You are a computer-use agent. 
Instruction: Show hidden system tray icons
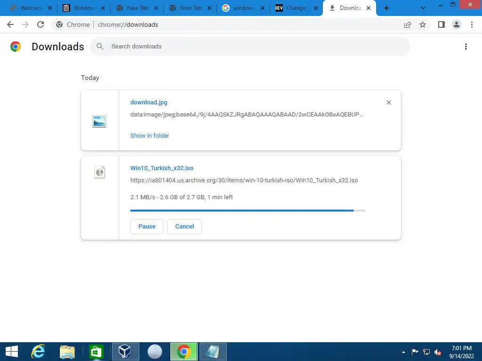click(403, 352)
